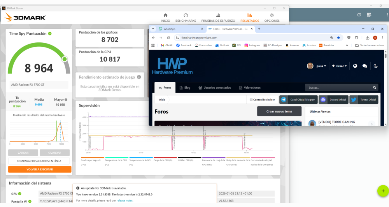Click the search magnifier in Buscar field
Viewport: 389px width, 207px height.
tap(374, 88)
